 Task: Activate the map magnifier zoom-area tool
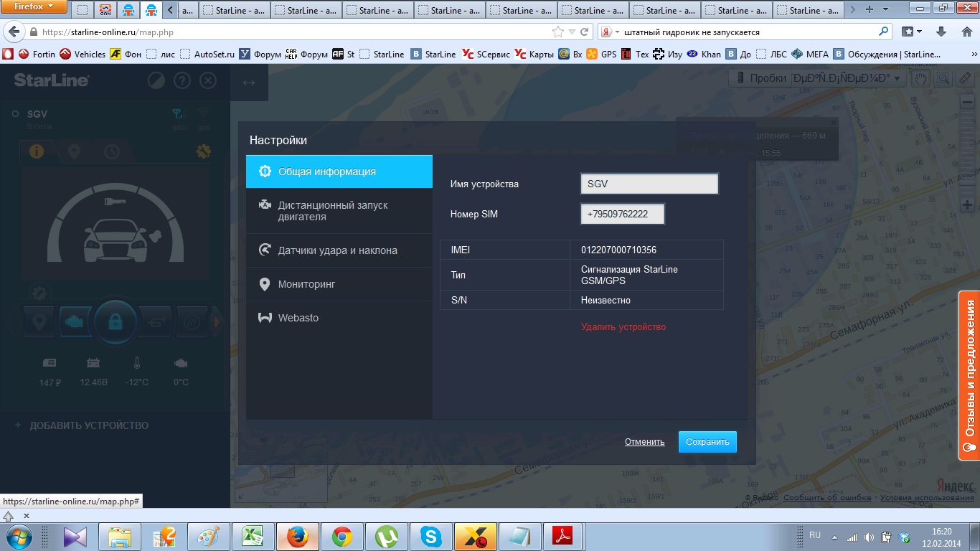(x=943, y=78)
